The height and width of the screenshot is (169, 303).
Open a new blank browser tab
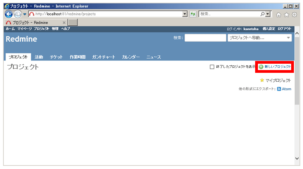[x=73, y=23]
